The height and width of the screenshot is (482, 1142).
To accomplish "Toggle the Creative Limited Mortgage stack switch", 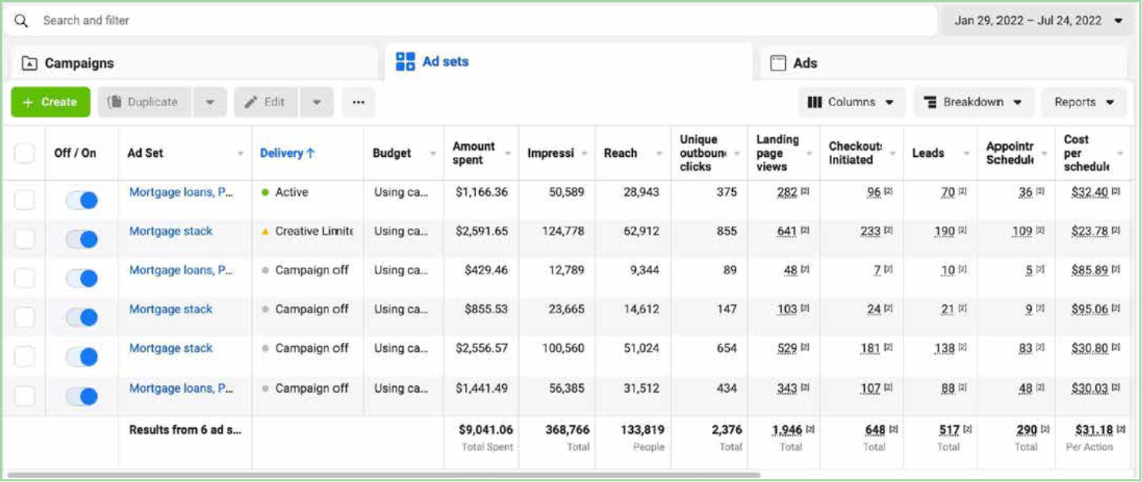I will tap(82, 240).
